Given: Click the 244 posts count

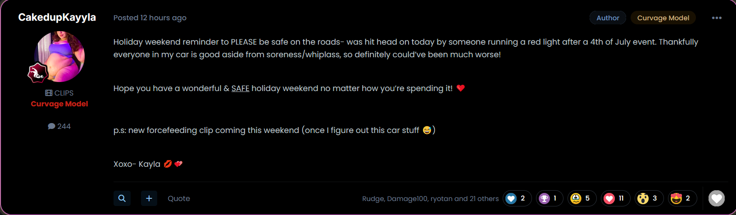Looking at the screenshot, I should click(x=59, y=126).
